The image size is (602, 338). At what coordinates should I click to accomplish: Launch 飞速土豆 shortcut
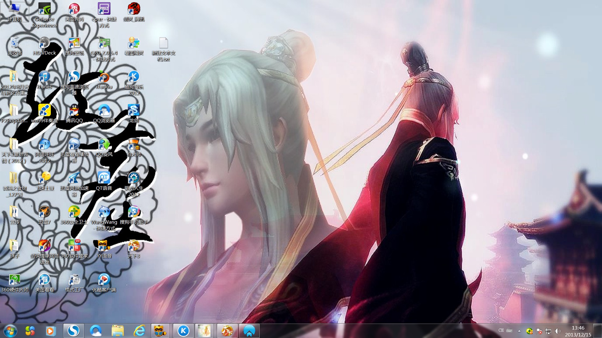coord(44,181)
